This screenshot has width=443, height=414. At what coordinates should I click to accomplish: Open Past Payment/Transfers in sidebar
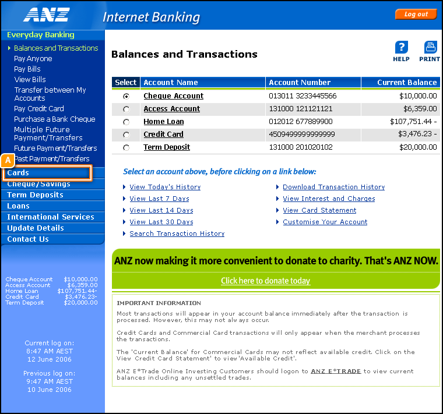click(52, 158)
